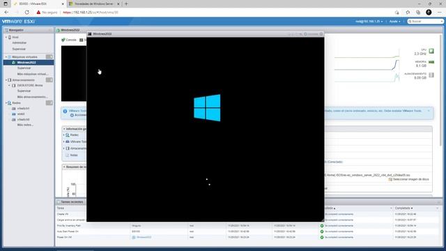446x251 pixels.
Task: Dismiss the VMware Tools warning banner
Action: coord(429,111)
